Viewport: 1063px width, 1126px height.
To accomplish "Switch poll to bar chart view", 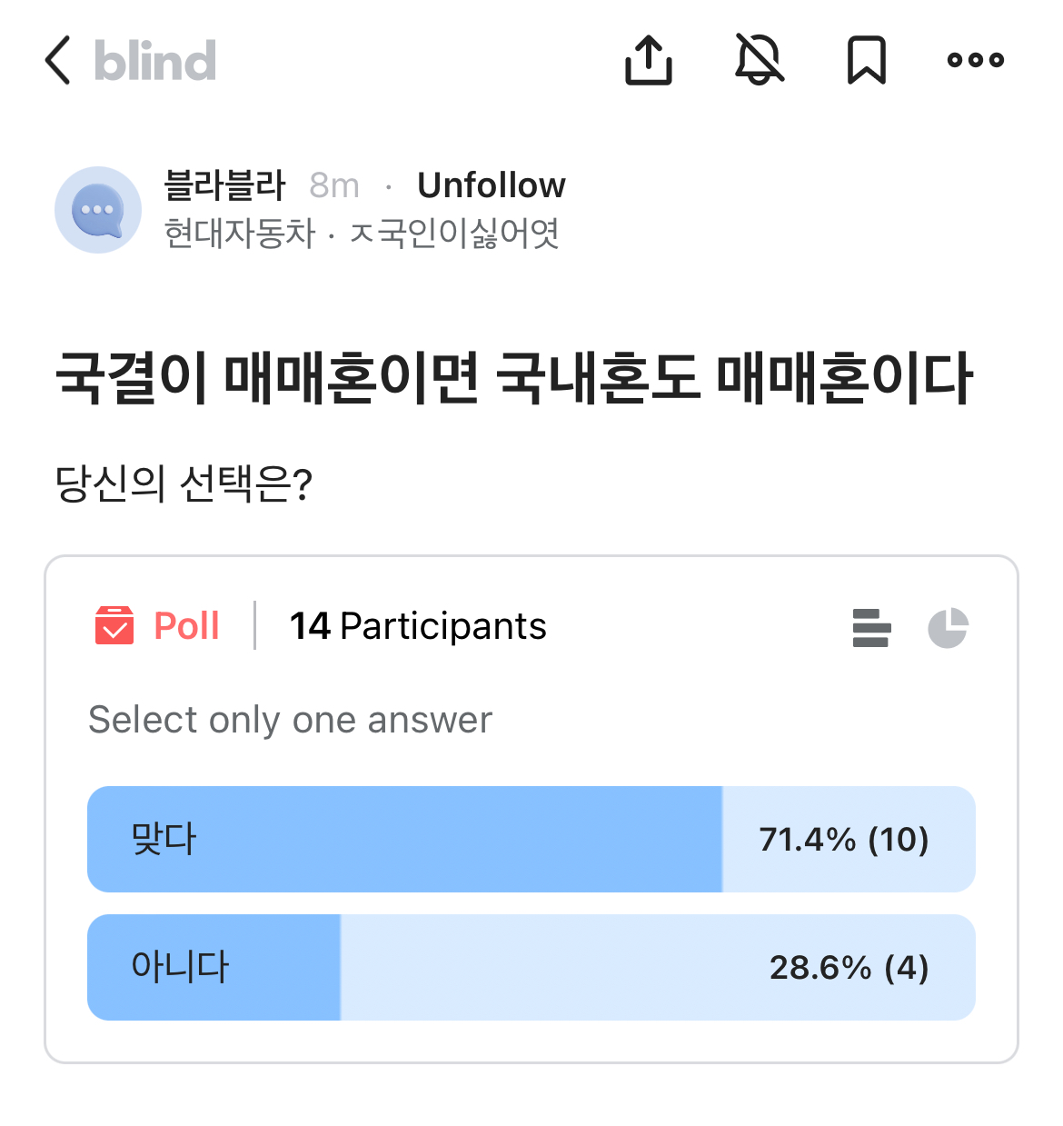I will (871, 628).
